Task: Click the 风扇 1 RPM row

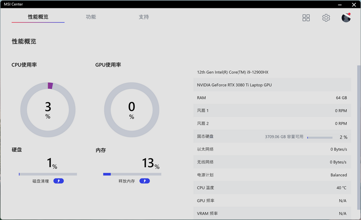Action: (x=272, y=111)
